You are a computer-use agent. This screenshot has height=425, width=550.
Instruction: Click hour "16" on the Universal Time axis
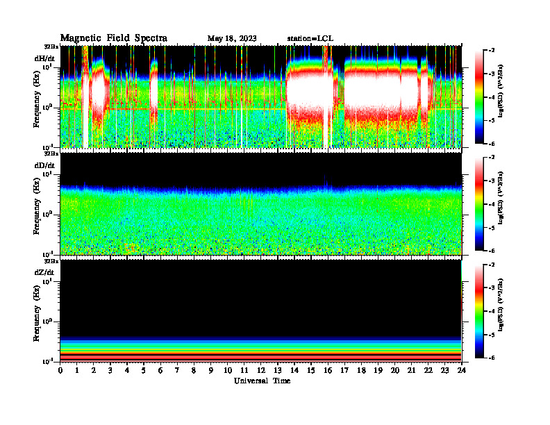click(328, 370)
